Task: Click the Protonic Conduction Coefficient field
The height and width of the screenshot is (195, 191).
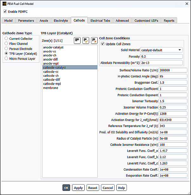Action: click(x=173, y=89)
